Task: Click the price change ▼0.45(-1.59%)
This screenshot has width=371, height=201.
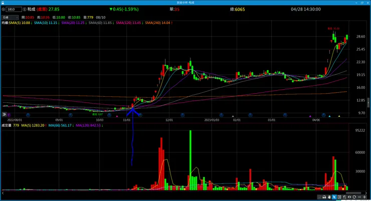Action: point(124,10)
